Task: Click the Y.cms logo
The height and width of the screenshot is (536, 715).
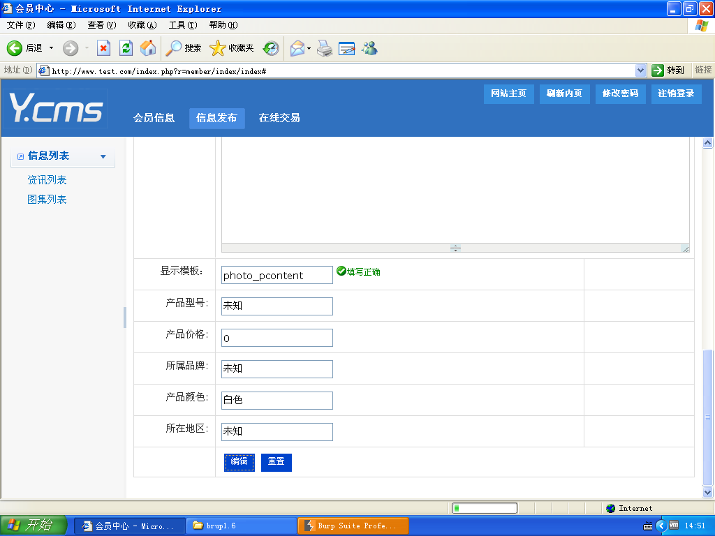Action: [x=57, y=108]
